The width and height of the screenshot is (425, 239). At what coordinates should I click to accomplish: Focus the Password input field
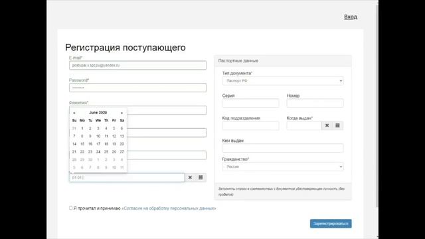point(137,88)
